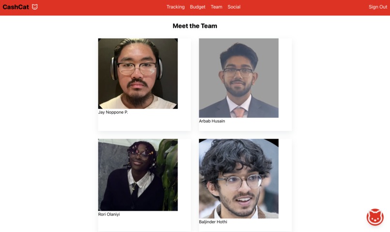Click blank card space below Jay Noppone P.'s name

144,123
